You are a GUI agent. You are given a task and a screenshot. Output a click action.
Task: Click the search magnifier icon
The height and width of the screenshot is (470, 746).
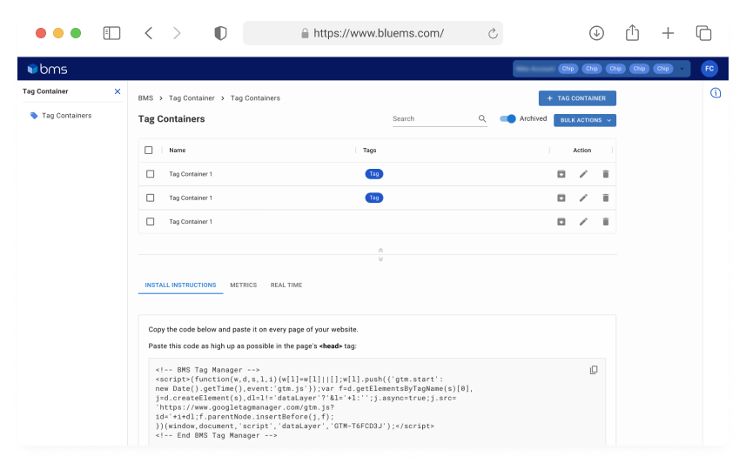coord(482,119)
